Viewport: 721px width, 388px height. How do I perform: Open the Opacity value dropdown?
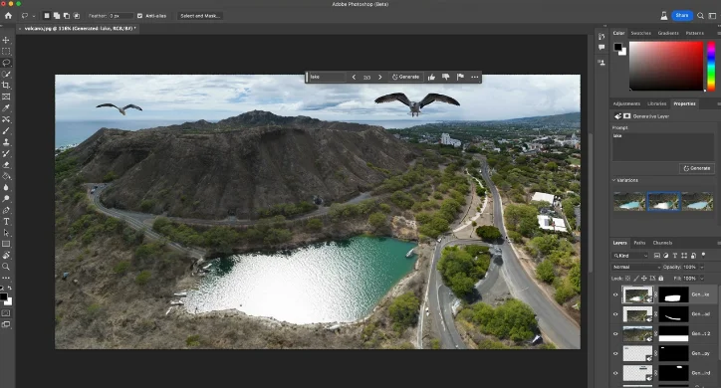702,267
